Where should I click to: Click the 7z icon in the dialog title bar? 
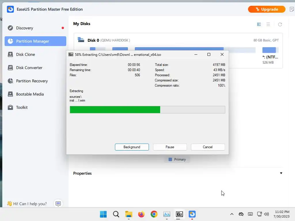[x=71, y=54]
